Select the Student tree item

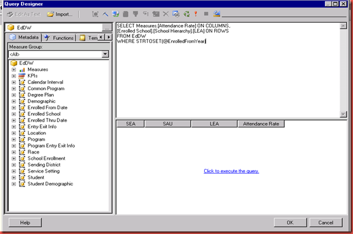(35, 178)
